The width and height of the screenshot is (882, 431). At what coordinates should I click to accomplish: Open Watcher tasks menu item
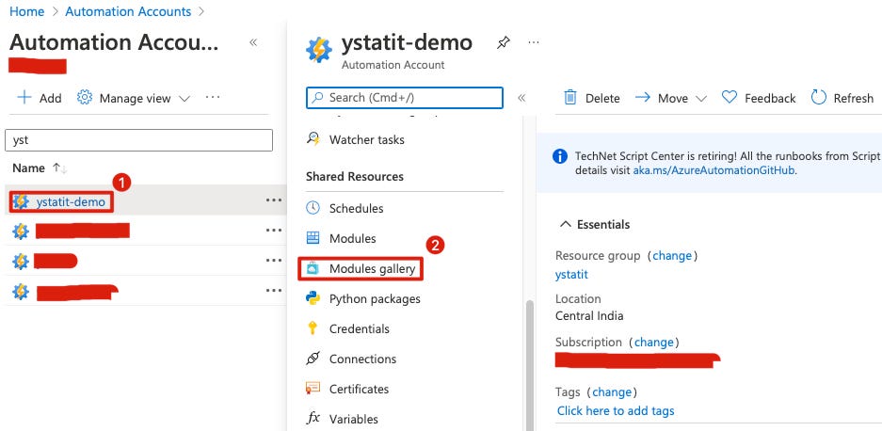(366, 139)
